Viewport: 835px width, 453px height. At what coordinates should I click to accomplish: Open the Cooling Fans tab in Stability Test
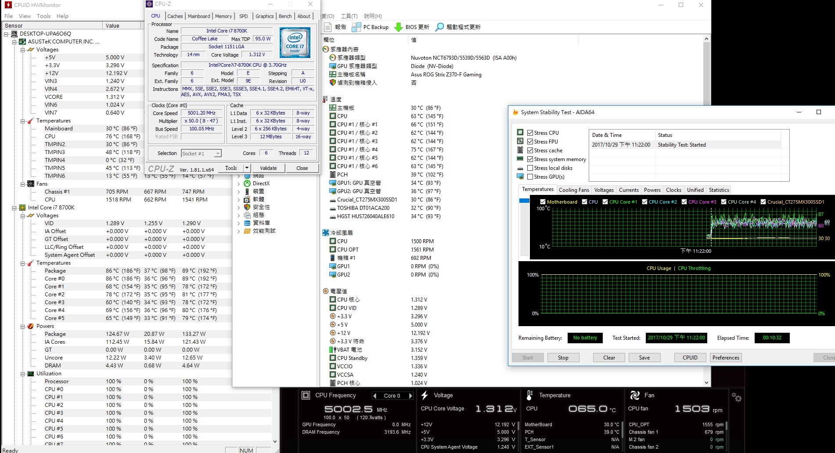tap(574, 190)
